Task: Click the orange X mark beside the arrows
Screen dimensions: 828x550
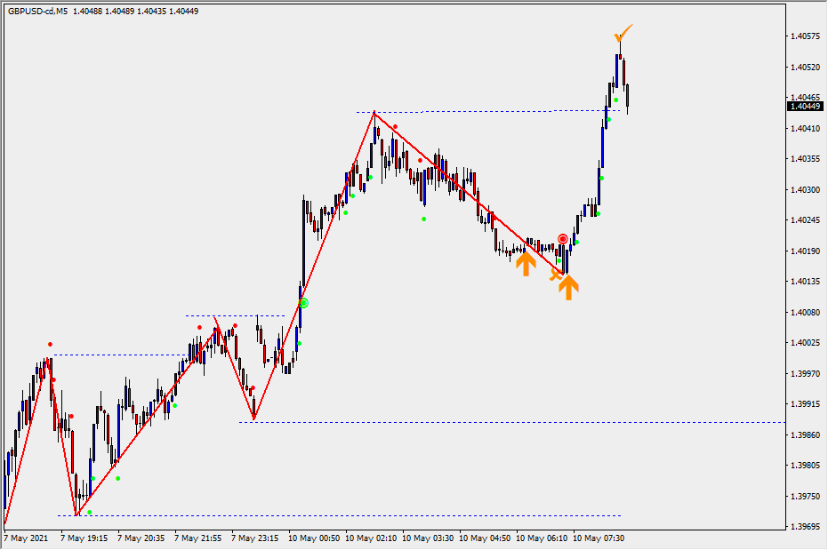Action: click(x=556, y=275)
